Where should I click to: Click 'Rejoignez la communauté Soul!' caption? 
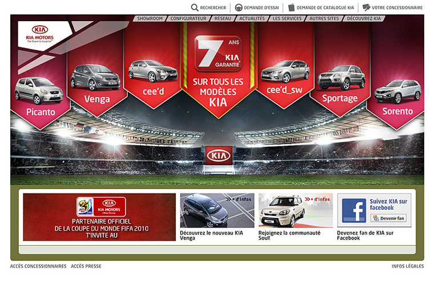point(290,236)
